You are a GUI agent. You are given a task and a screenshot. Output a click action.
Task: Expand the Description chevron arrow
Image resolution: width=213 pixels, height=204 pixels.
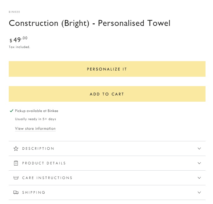pyautogui.click(x=199, y=148)
